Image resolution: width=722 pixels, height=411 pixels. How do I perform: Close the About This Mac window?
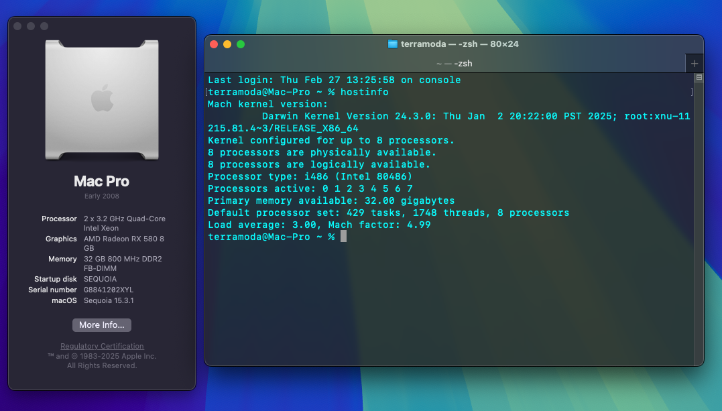[x=17, y=26]
